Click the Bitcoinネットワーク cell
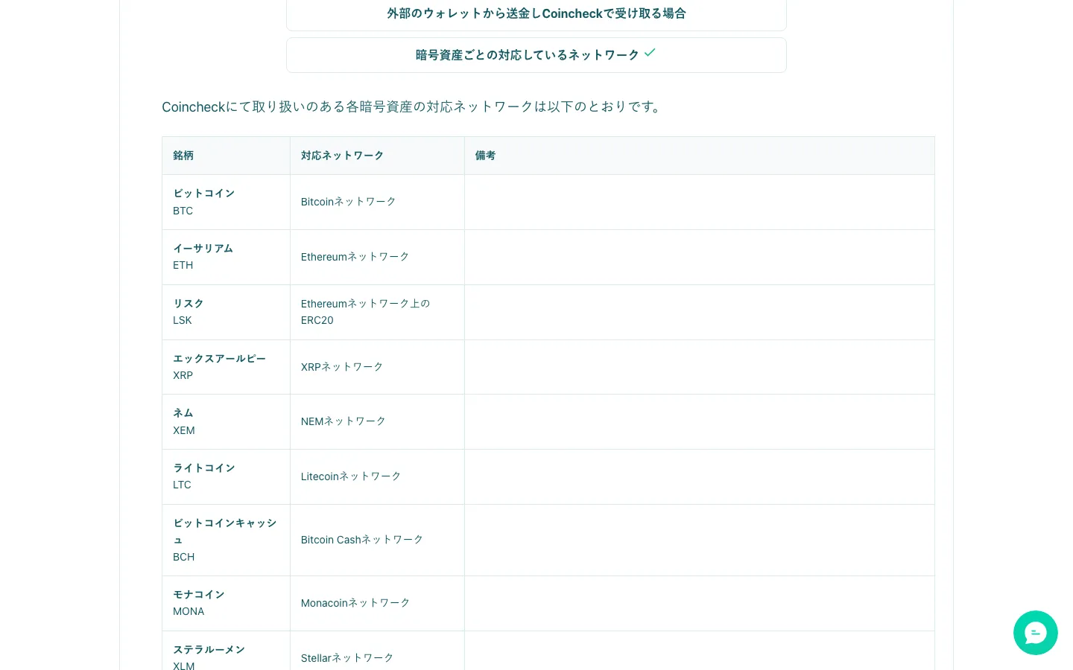Image resolution: width=1073 pixels, height=670 pixels. click(x=377, y=202)
